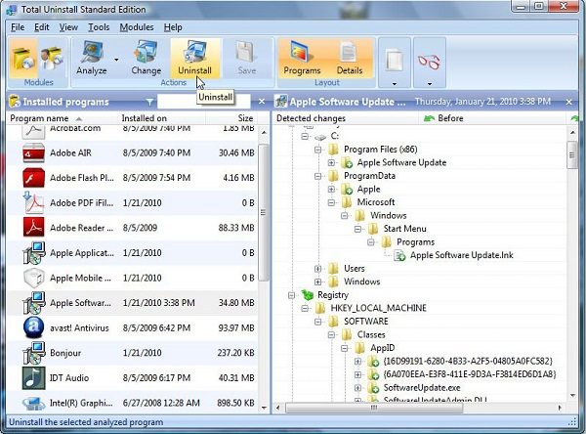The width and height of the screenshot is (586, 434).
Task: Select the Bonjour program icon
Action: [33, 353]
